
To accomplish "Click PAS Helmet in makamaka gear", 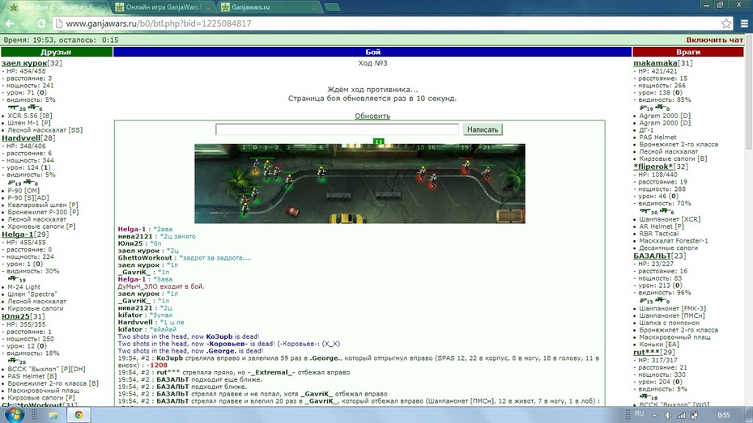I will click(657, 137).
